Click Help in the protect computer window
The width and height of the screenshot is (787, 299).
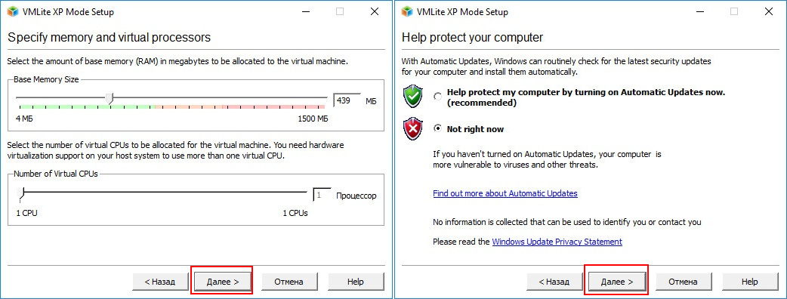coord(750,282)
